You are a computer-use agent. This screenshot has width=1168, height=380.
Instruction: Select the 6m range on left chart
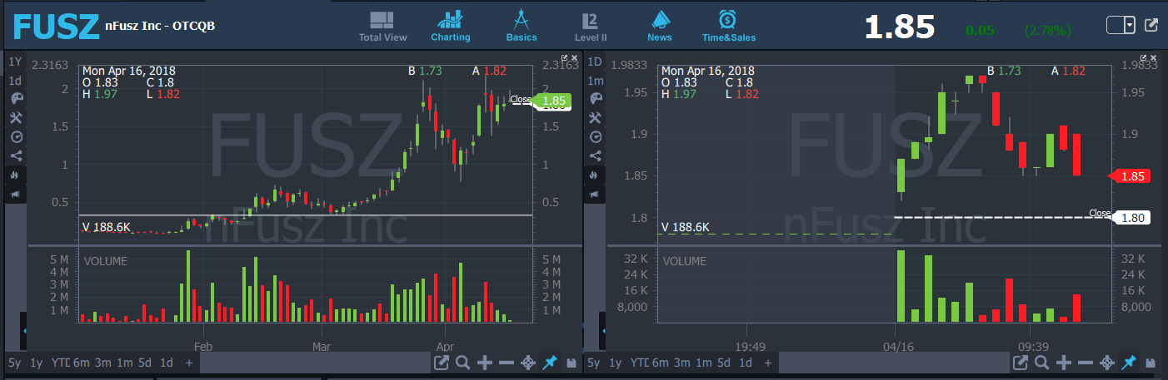(81, 363)
